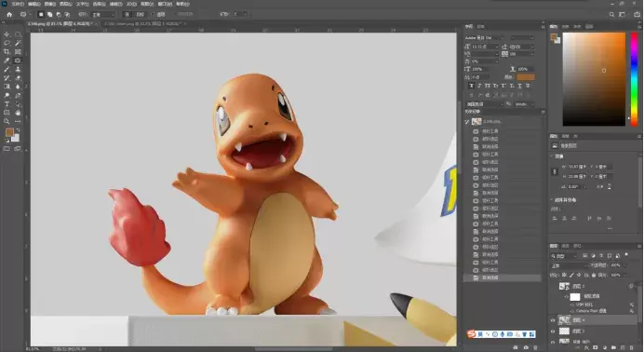Select the Brush tool
644x352 pixels.
pos(7,69)
